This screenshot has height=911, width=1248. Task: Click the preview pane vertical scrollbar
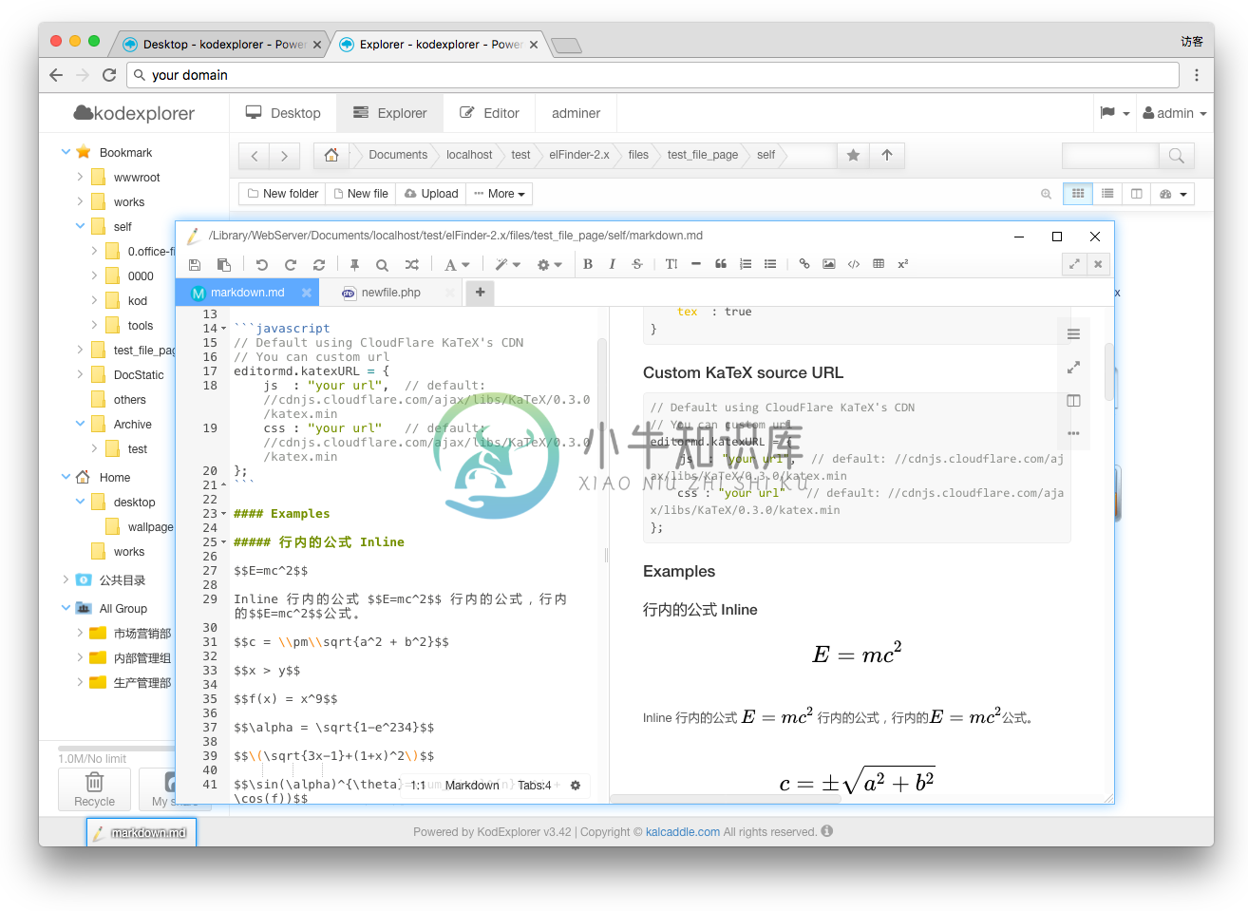pos(1108,370)
